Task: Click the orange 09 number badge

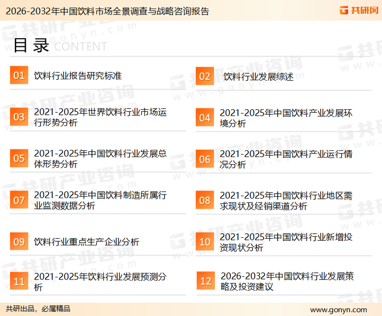Action: (19, 241)
